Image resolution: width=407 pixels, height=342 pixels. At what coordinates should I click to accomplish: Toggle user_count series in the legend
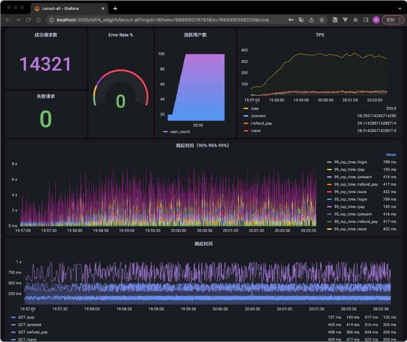coord(180,132)
